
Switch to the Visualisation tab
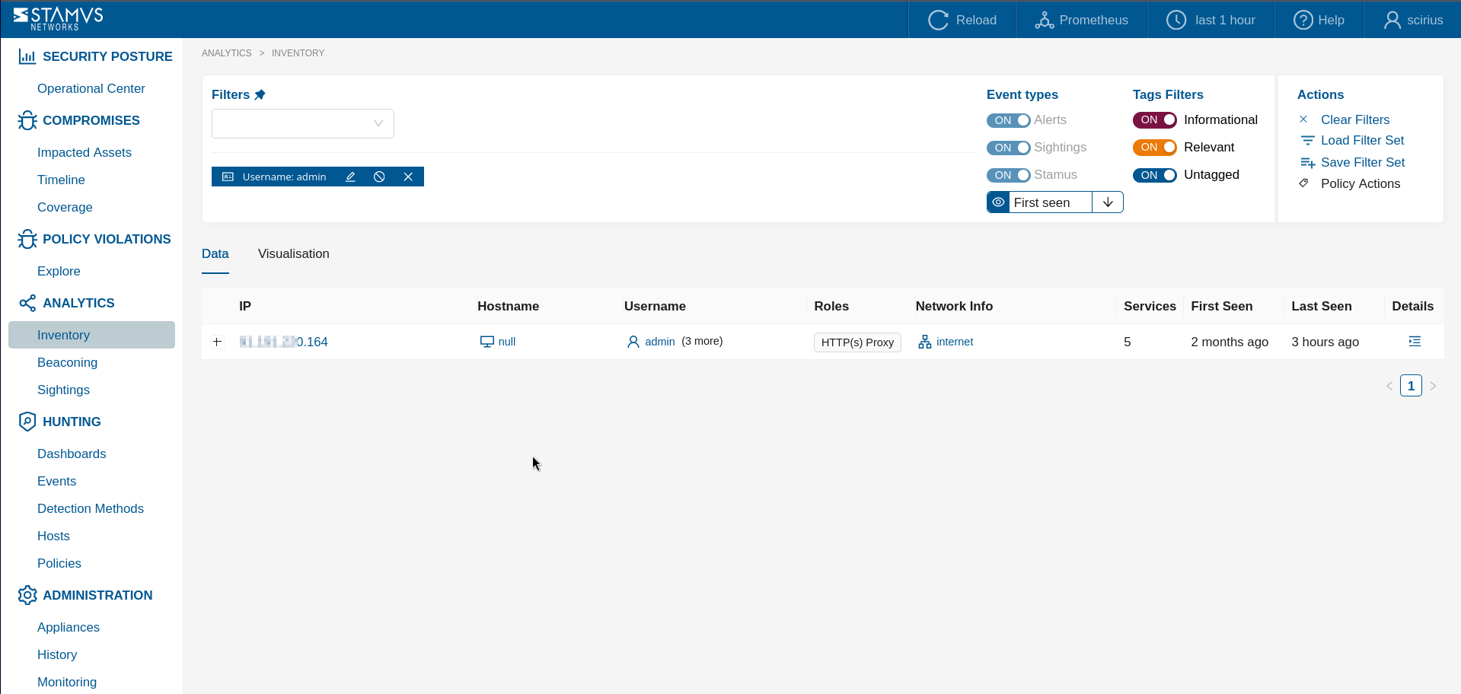click(x=293, y=254)
